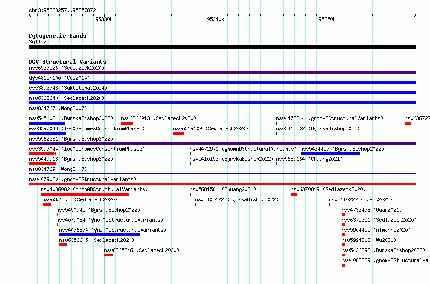This screenshot has height=284, width=430.
Task: Select esv3597043 (1000GenomesConsortiumPhase3) label
Action: [x=87, y=128]
